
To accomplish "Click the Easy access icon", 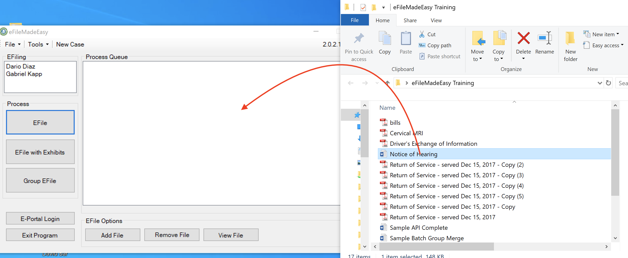I will click(586, 45).
